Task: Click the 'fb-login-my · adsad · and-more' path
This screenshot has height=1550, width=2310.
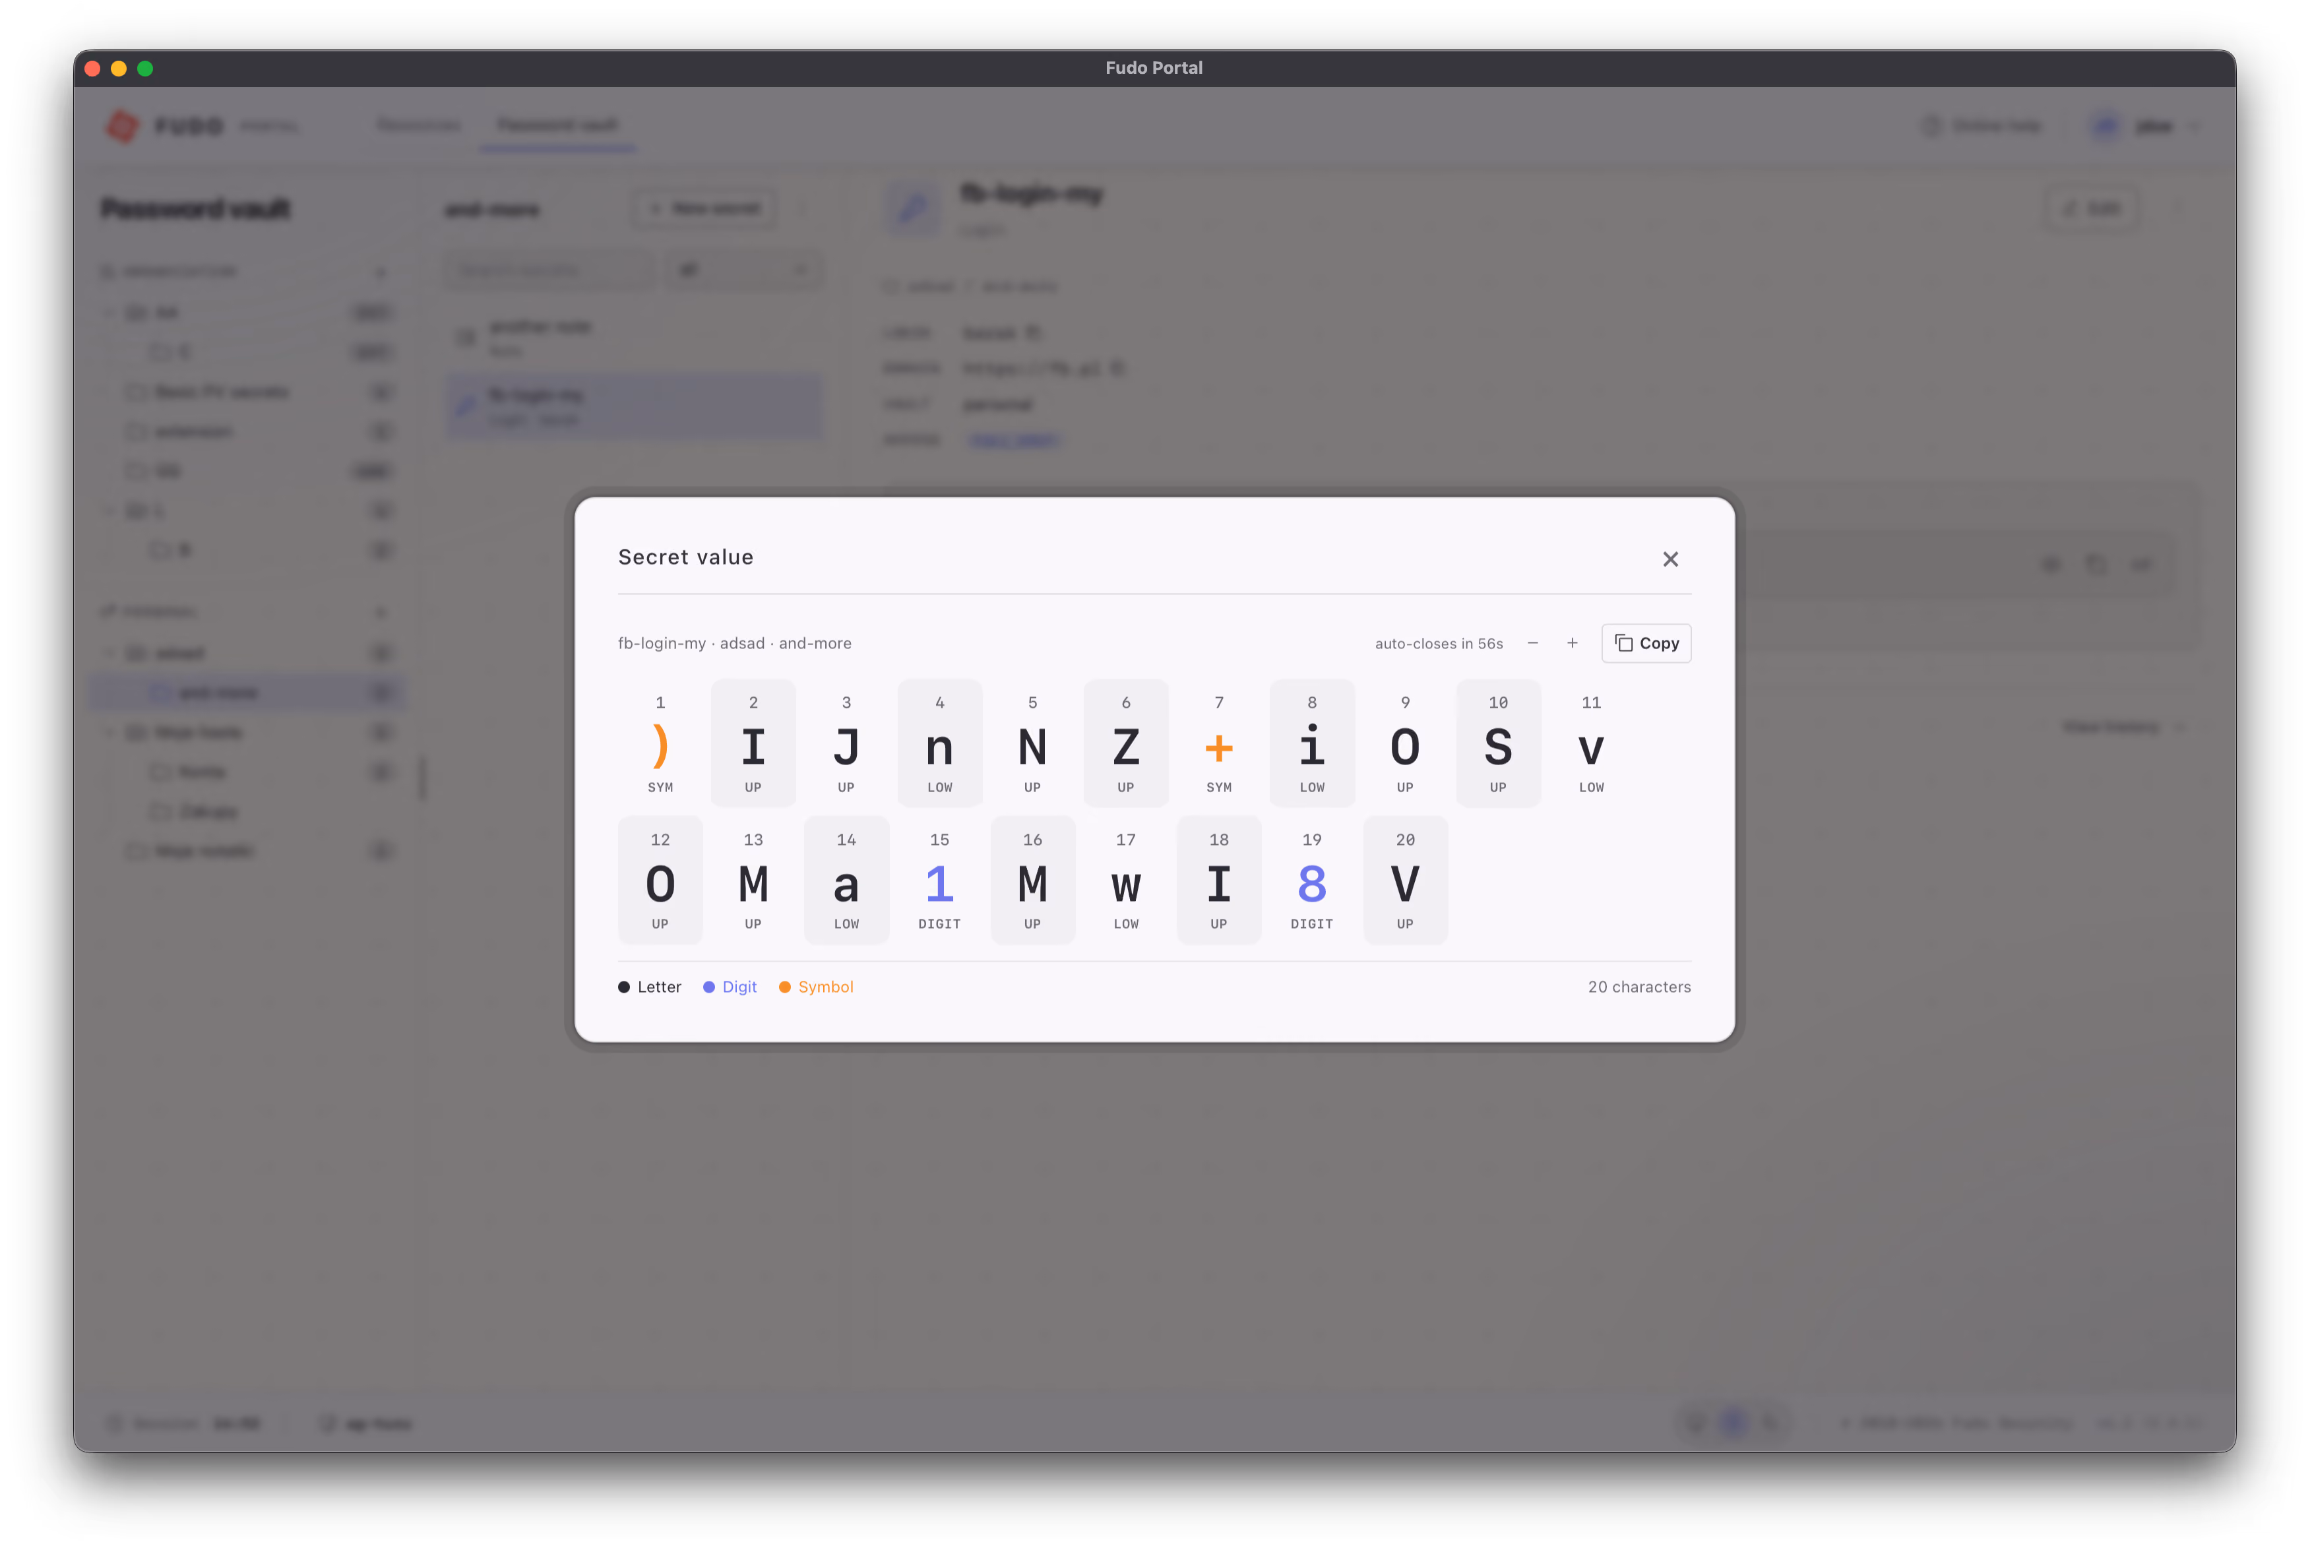Action: click(734, 644)
